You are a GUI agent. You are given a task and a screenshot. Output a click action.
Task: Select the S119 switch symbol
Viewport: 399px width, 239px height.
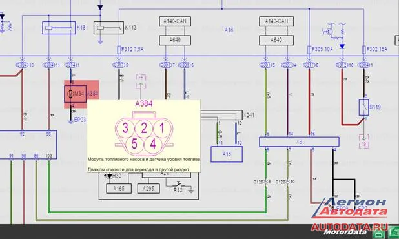click(363, 107)
